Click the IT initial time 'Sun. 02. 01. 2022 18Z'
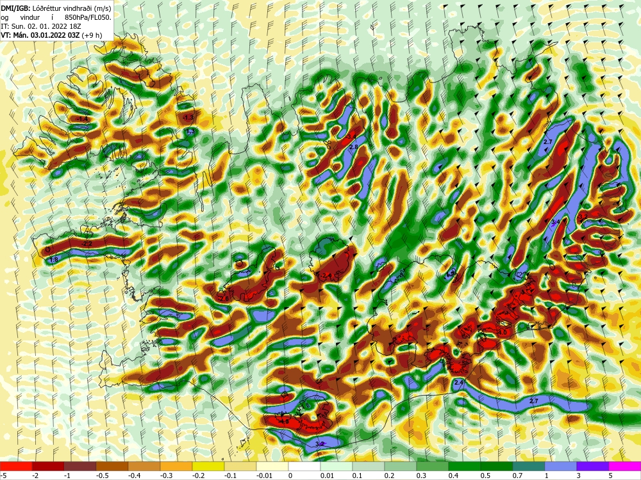Screen dimensions: 641x480 coord(47,26)
